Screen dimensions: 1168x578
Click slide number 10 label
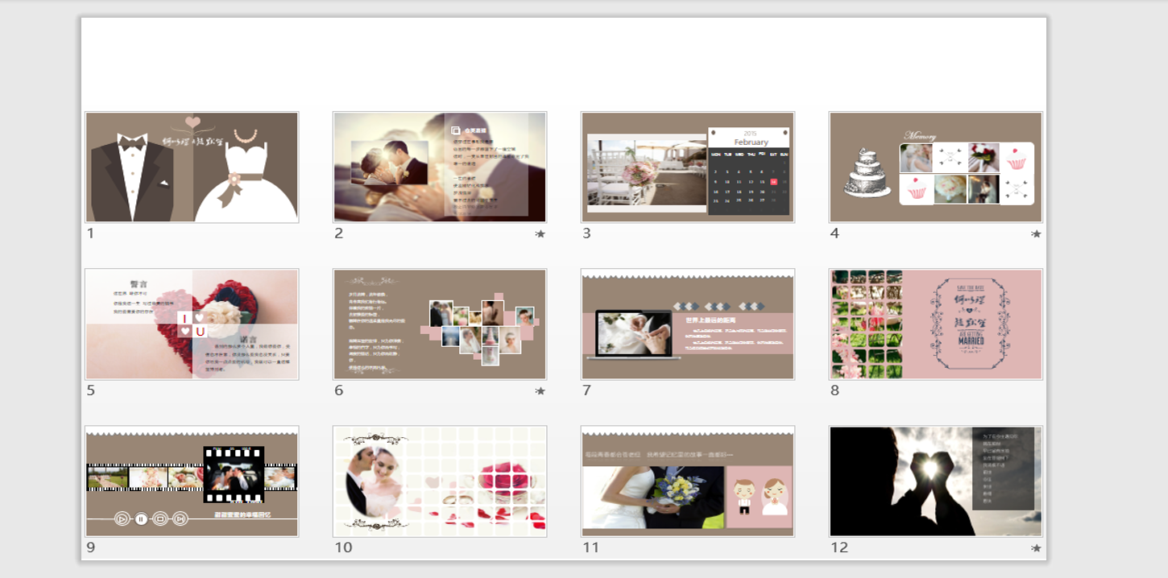(x=343, y=547)
